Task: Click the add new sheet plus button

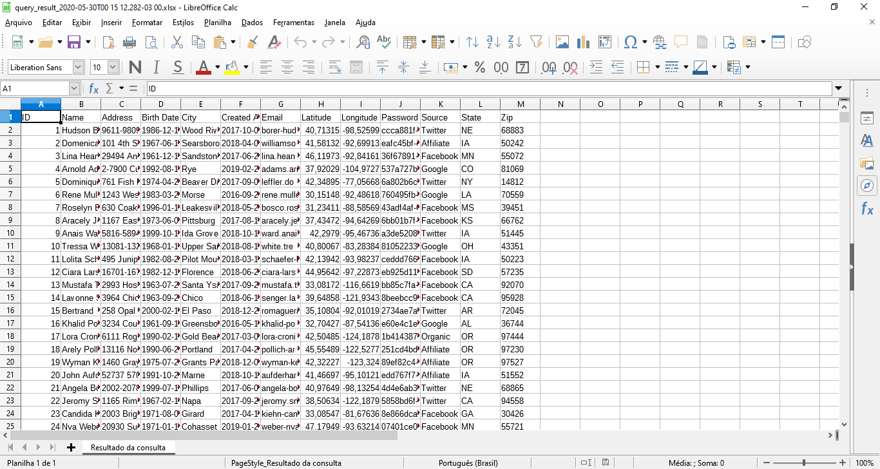Action: 71,447
